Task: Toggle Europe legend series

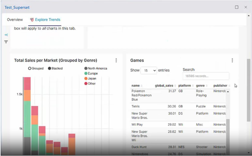Action: 91,74
